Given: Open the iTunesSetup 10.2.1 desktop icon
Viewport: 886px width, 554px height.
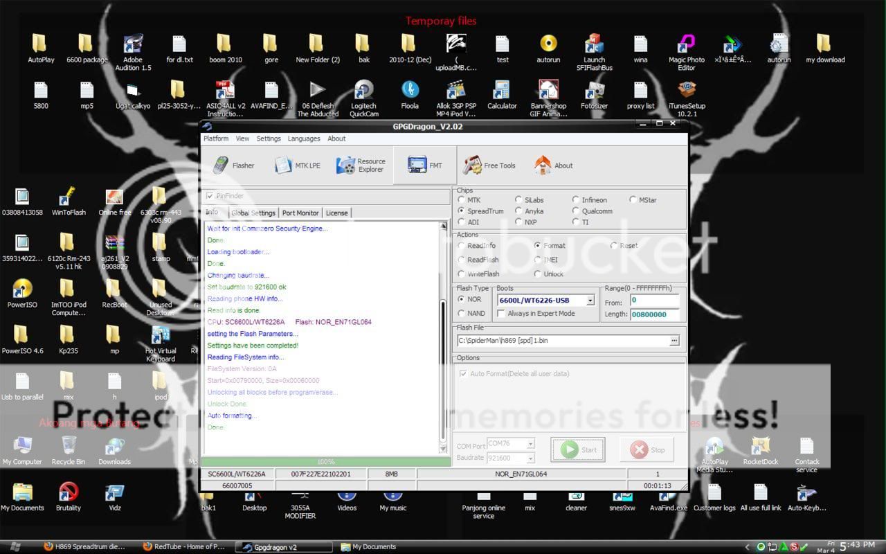Looking at the screenshot, I should tap(687, 99).
